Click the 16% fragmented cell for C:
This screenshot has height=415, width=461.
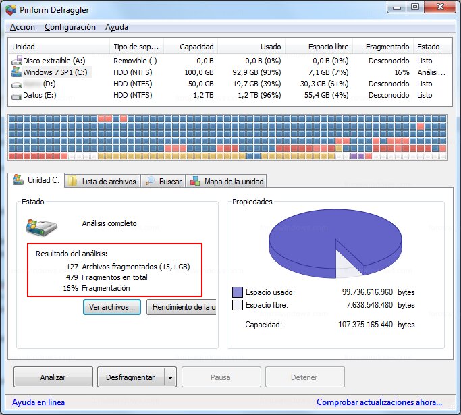click(x=402, y=72)
